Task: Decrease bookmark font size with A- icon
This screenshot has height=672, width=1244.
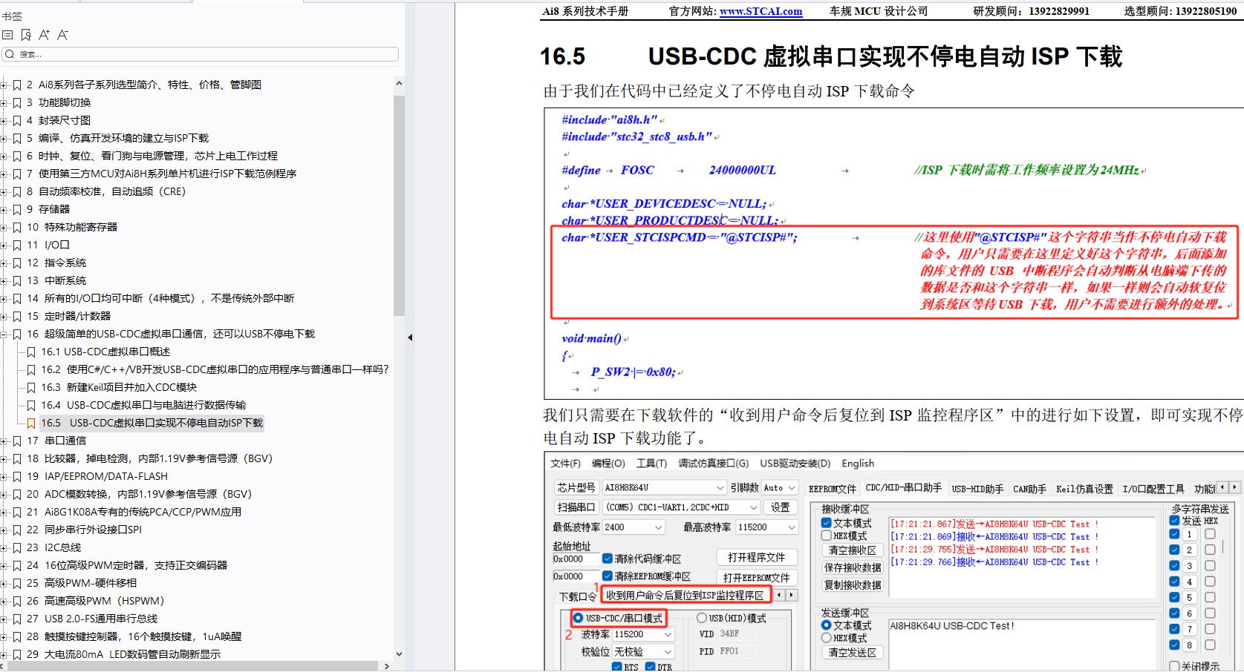Action: pyautogui.click(x=62, y=35)
